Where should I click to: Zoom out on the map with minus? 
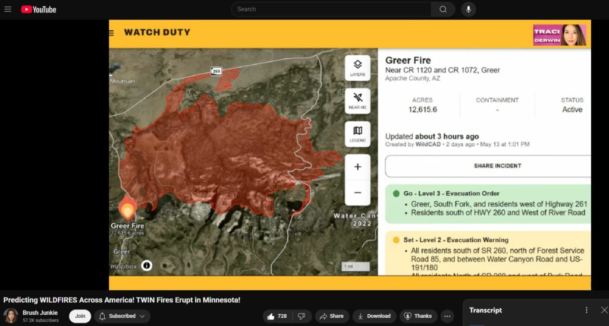357,192
